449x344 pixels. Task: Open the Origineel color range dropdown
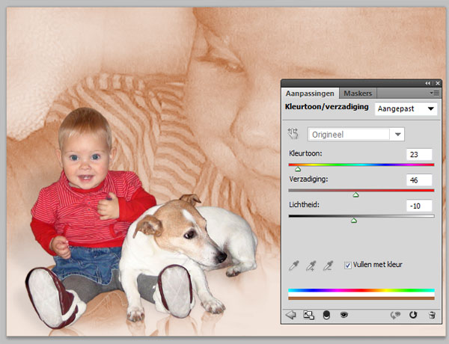click(356, 134)
